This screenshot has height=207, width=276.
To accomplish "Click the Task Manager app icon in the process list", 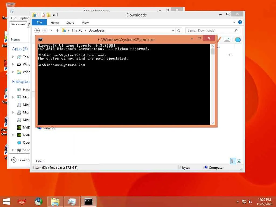I will click(19, 57).
